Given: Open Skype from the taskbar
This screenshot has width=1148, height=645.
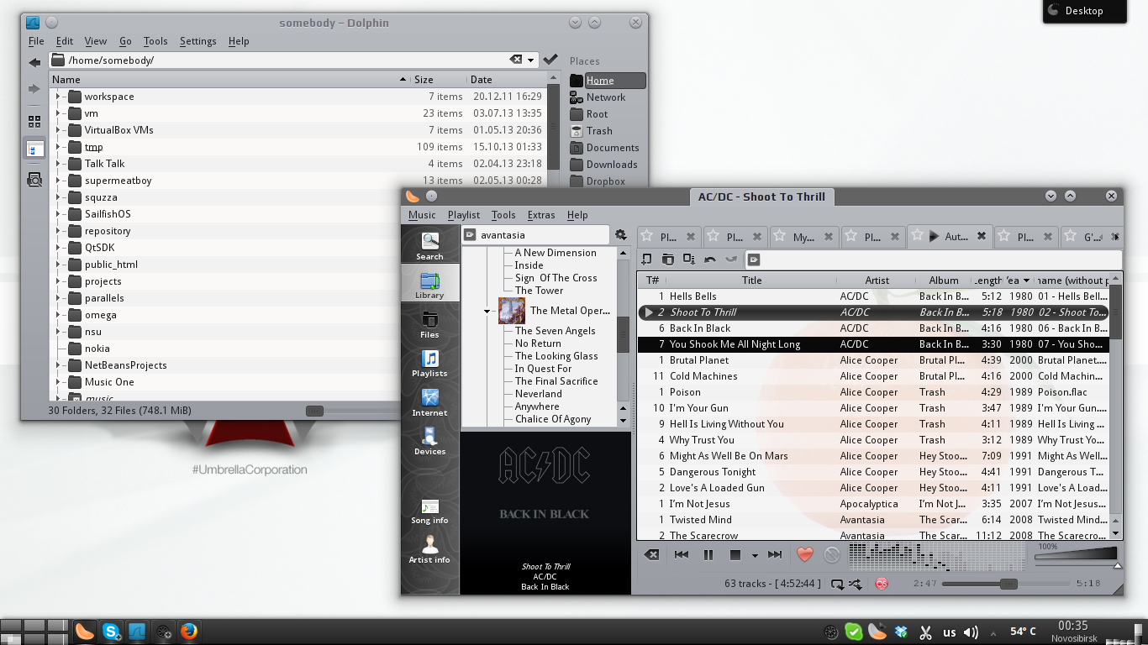Looking at the screenshot, I should (x=111, y=632).
